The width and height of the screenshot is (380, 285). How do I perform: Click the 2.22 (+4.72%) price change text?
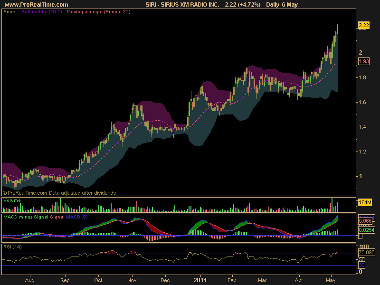click(x=243, y=5)
